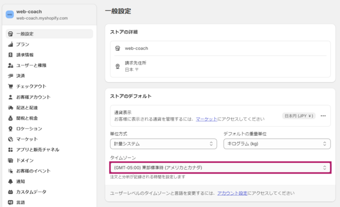This screenshot has width=340, height=207.
Task: Click store icon beside web-coach in ストアの詳細
Action: pos(117,48)
